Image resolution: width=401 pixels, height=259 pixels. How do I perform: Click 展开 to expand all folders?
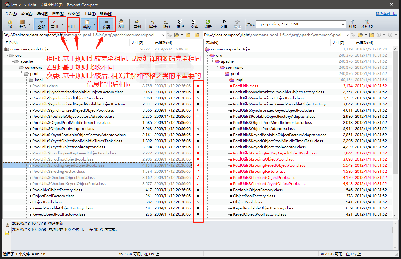(x=153, y=24)
